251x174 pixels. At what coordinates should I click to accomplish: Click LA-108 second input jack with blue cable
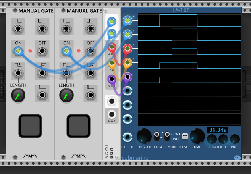coord(127,34)
